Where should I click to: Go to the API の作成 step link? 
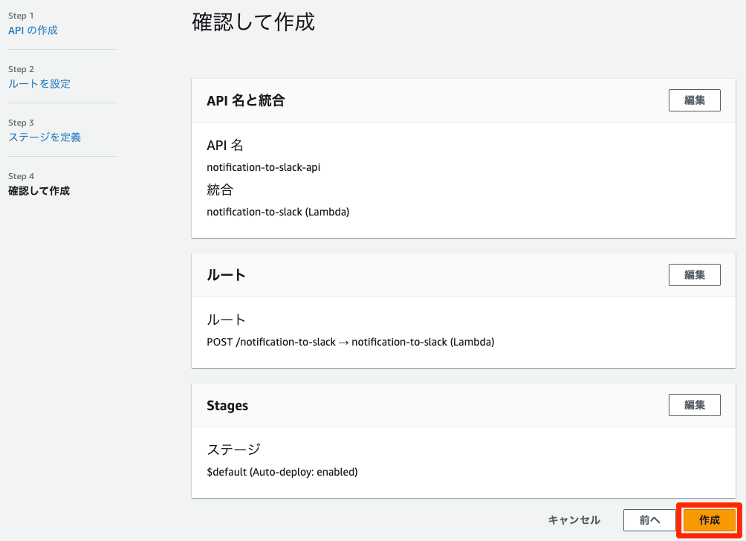pyautogui.click(x=33, y=30)
